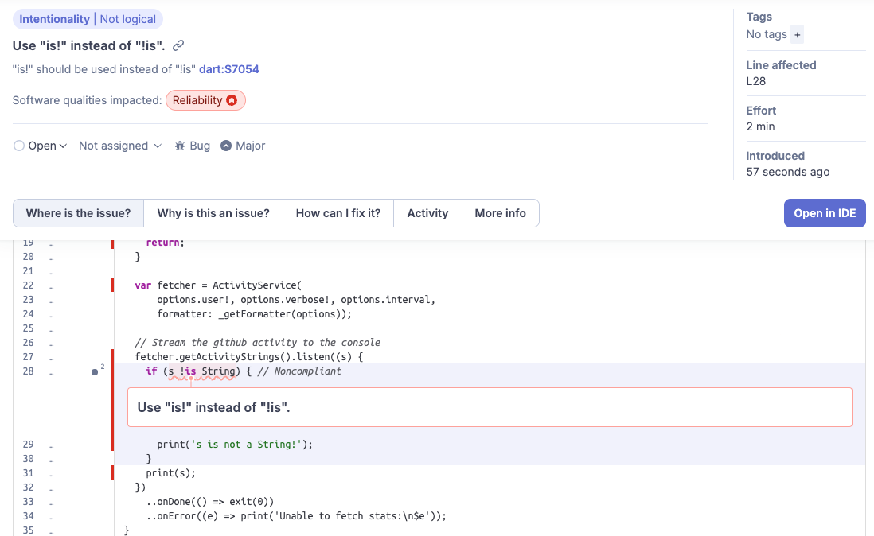874x536 pixels.
Task: Select the Where is the issue? tab
Action: [x=78, y=213]
